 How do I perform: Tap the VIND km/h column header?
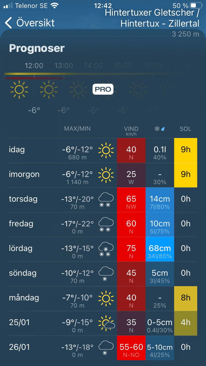point(131,130)
